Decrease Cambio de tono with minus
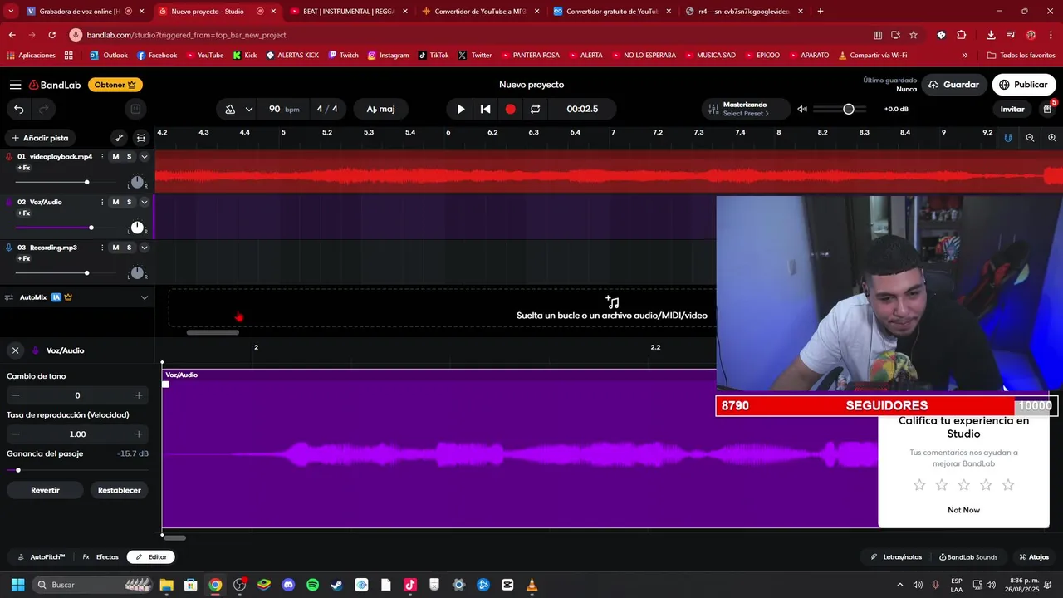Screen dimensions: 1063x598 16,395
